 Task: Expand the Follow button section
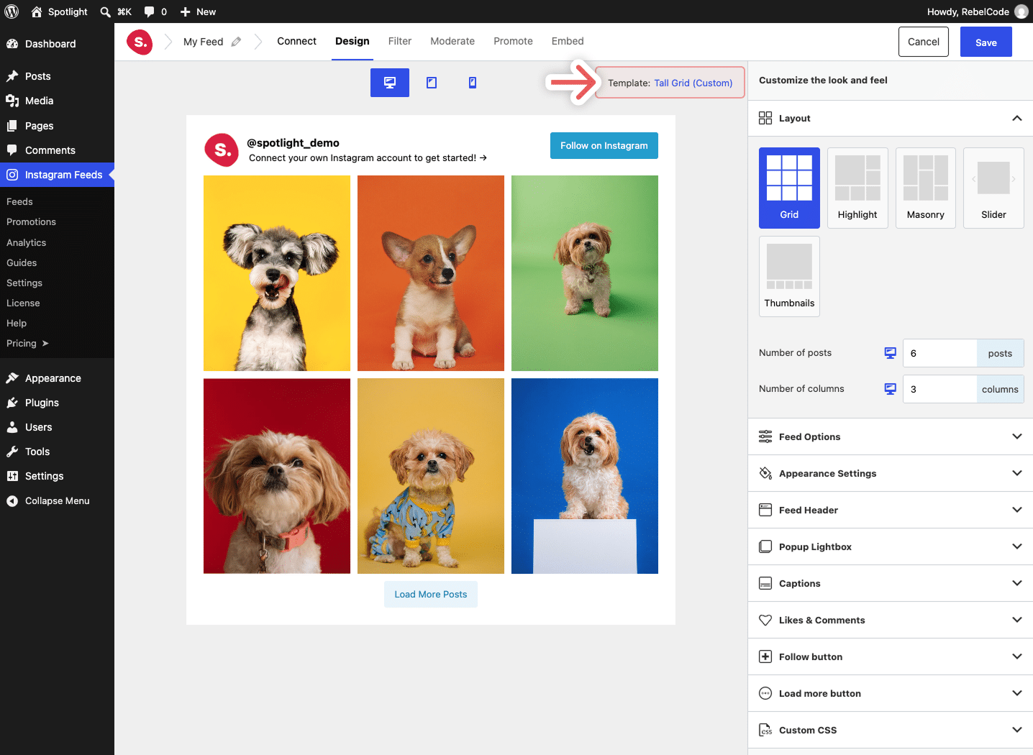pyautogui.click(x=1017, y=656)
